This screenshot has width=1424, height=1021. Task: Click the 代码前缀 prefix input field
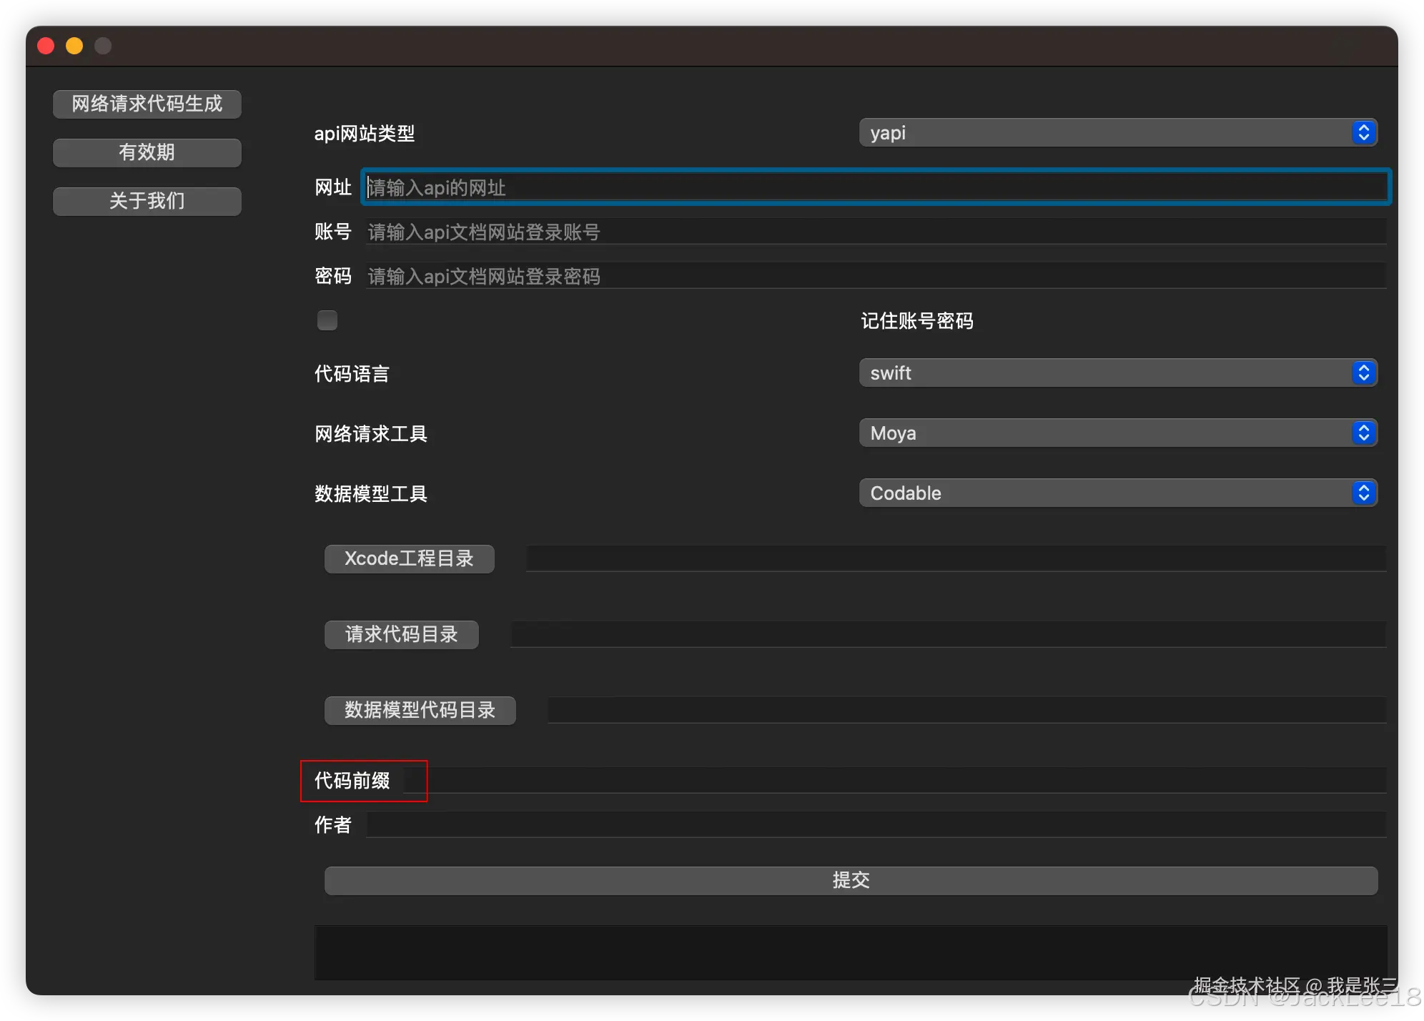coord(894,781)
